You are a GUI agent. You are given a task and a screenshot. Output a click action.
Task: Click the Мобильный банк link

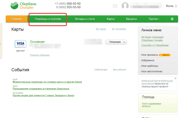[150, 81]
